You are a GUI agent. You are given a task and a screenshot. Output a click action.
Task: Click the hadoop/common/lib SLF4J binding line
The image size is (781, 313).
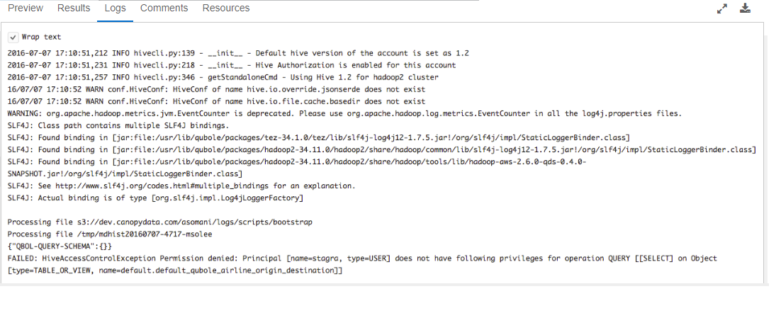(381, 150)
